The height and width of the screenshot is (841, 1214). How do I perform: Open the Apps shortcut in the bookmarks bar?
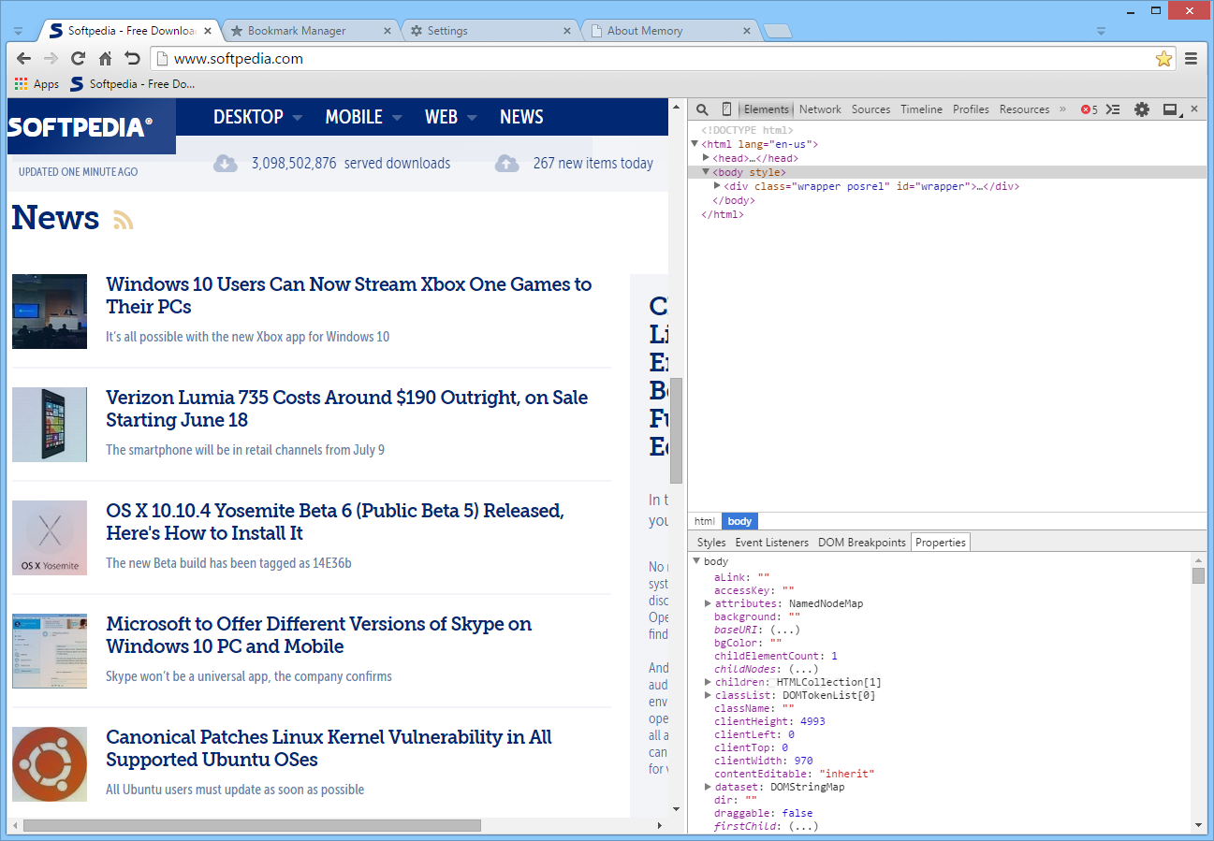pos(37,84)
